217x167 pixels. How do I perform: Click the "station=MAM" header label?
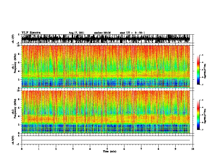point(102,33)
